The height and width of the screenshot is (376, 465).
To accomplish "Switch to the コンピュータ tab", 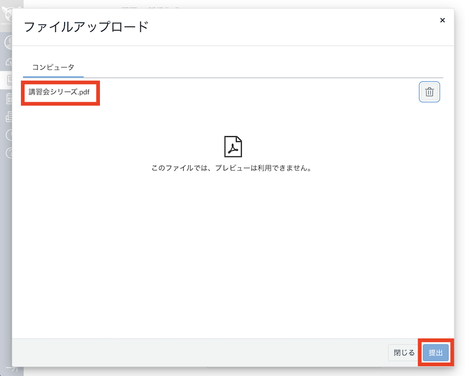I will pos(53,67).
